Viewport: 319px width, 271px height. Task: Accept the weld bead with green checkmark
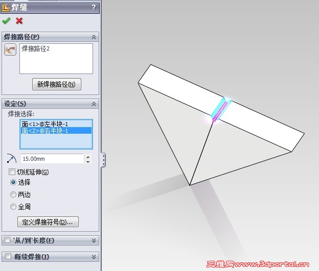tap(6, 21)
